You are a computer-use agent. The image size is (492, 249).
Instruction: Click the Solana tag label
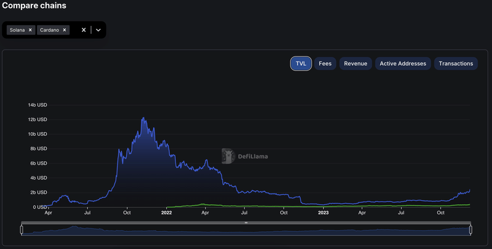pos(17,30)
